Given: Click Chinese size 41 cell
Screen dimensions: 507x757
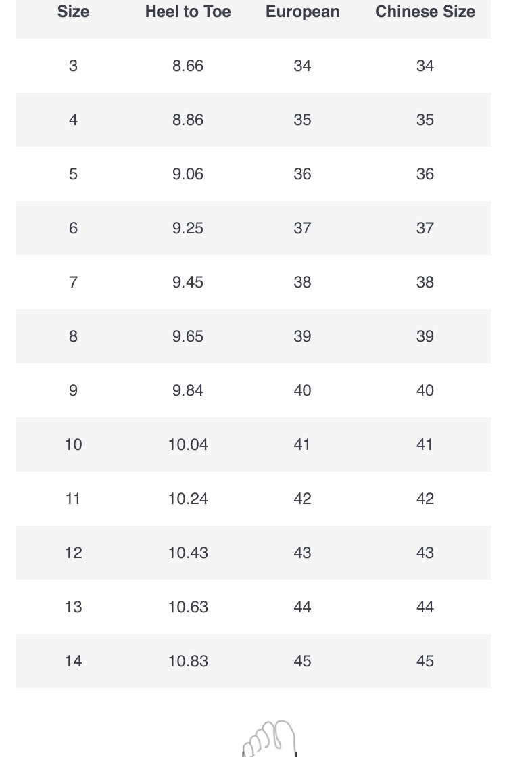Looking at the screenshot, I should (425, 444).
